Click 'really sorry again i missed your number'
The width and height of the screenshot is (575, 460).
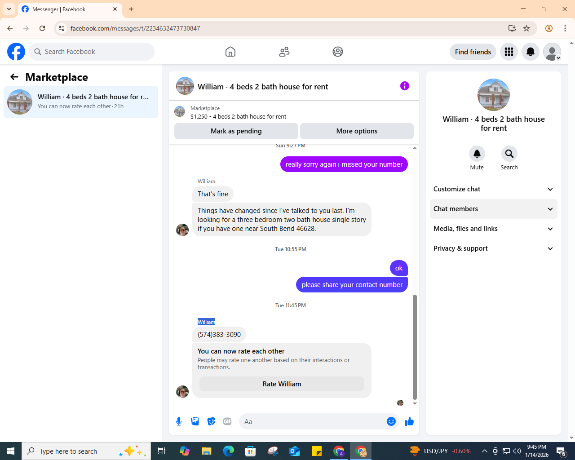(x=344, y=164)
